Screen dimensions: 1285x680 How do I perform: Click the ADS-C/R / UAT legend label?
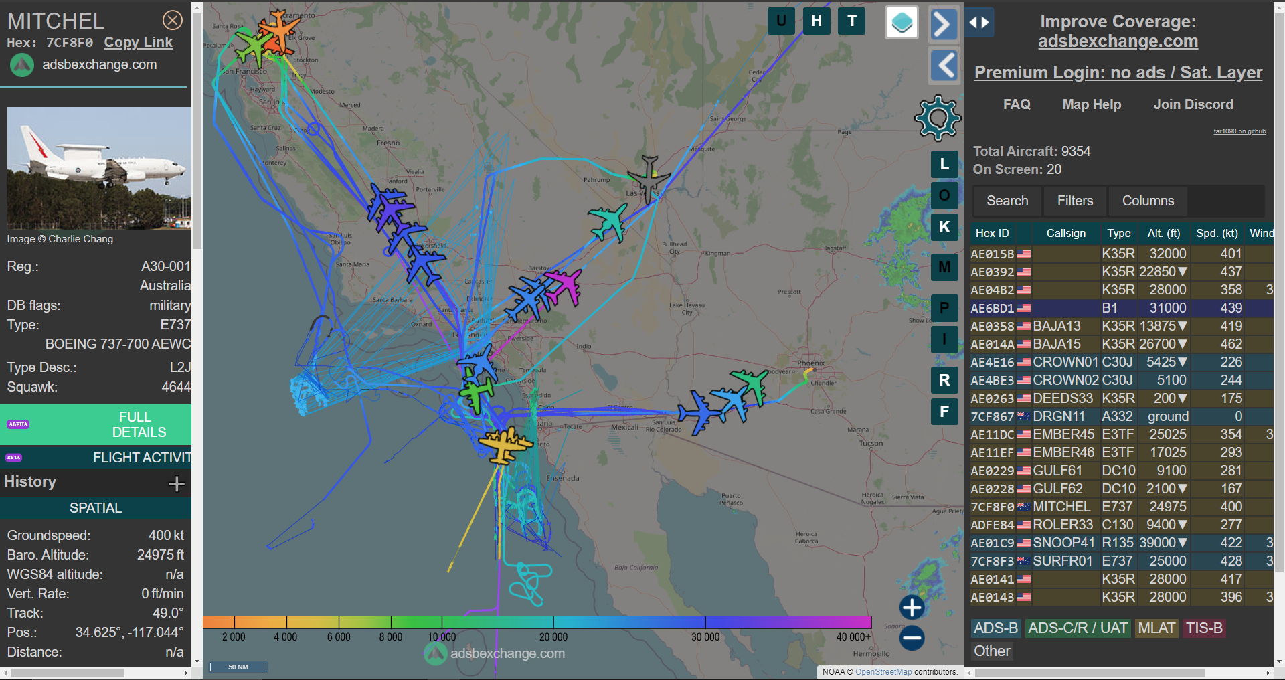click(x=1078, y=628)
